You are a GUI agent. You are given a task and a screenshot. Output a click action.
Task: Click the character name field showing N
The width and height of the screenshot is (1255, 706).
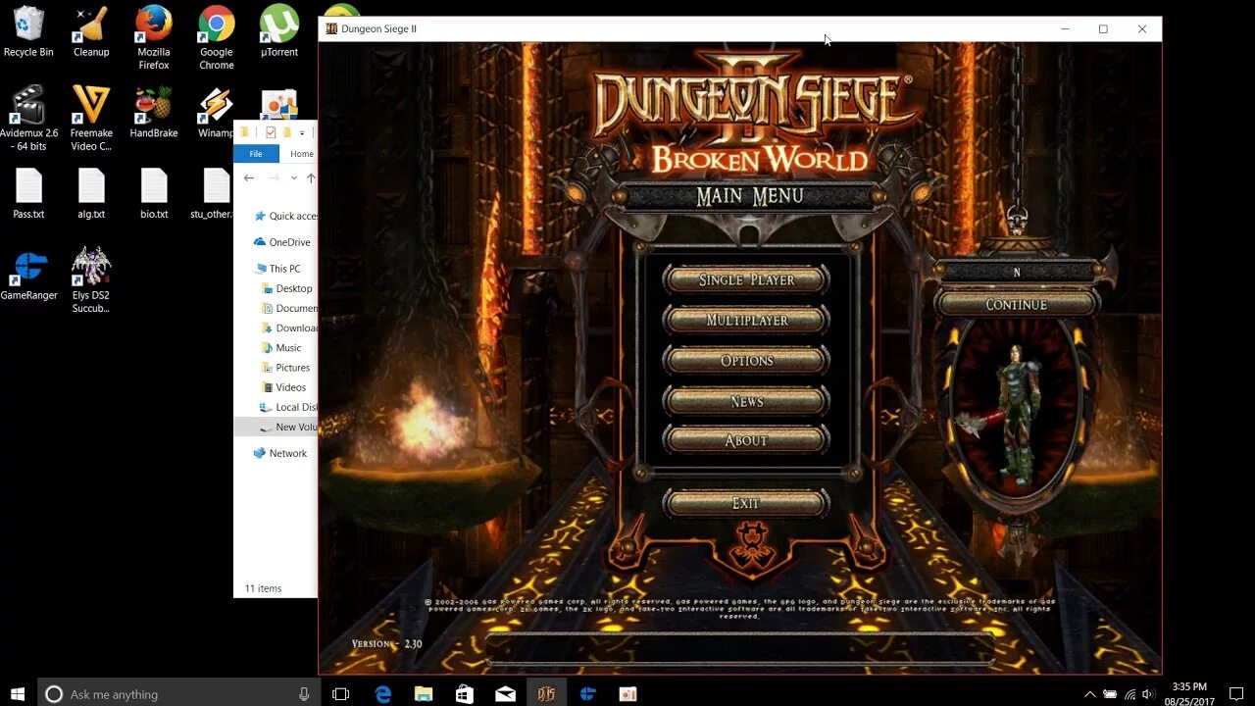pos(1016,272)
